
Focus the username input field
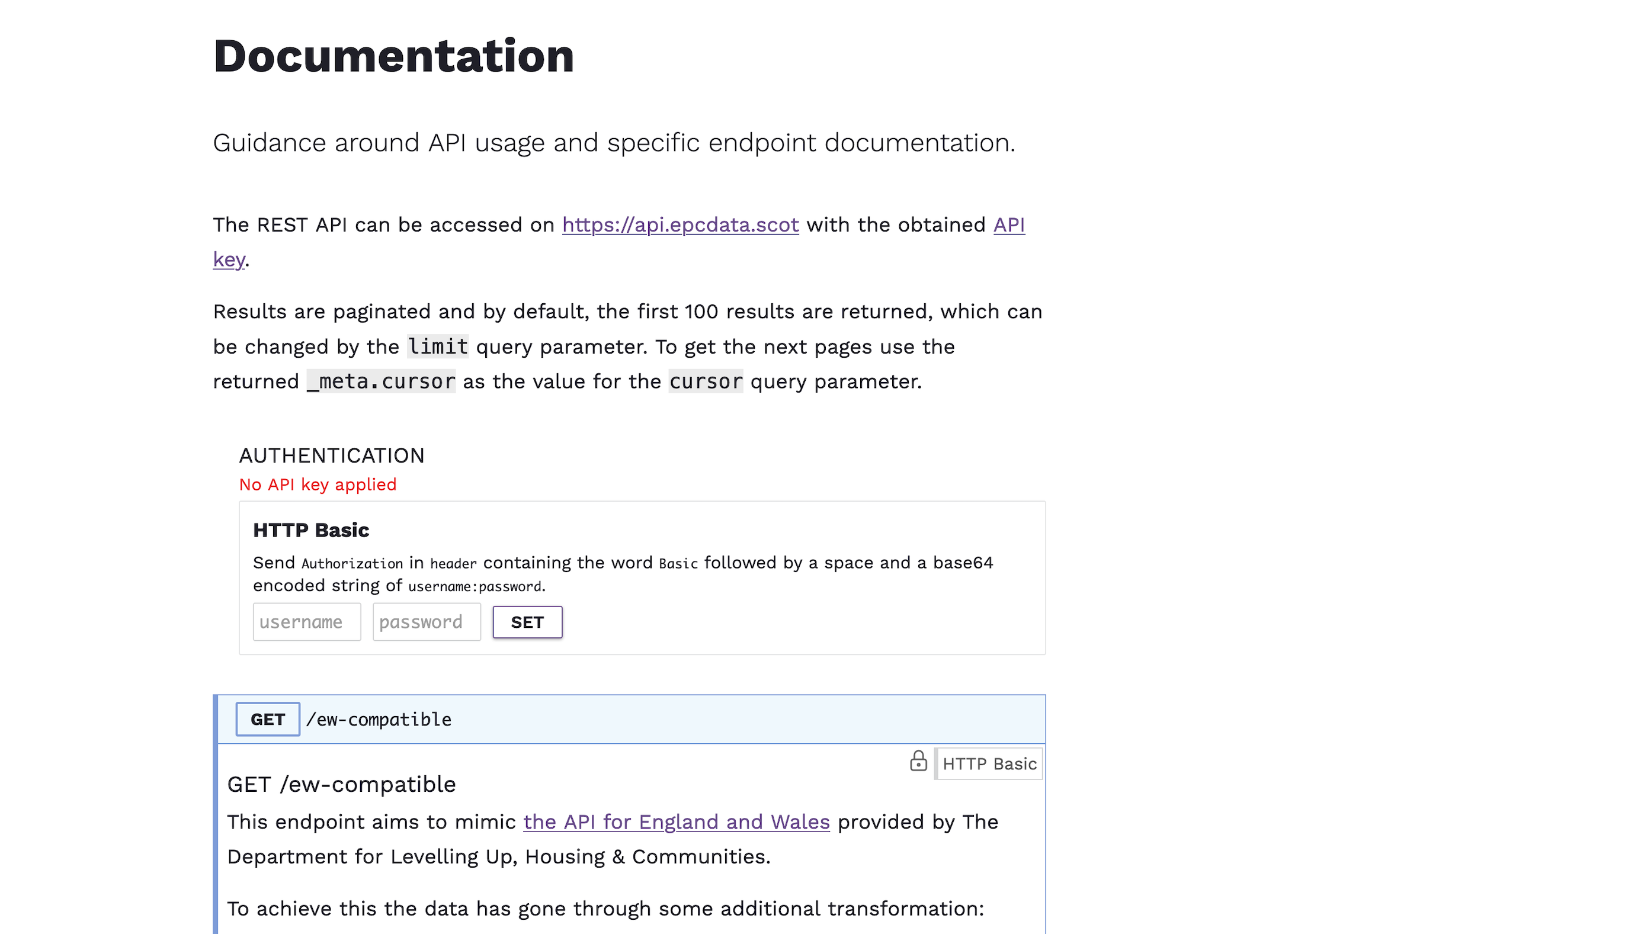tap(307, 622)
